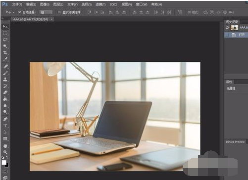Open the 图像 menu
248x180 pixels.
(45, 4)
